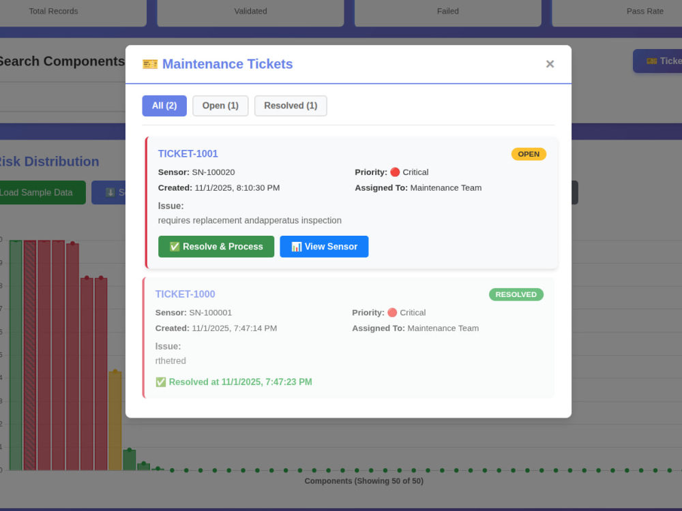This screenshot has height=511, width=682.
Task: Click the red Critical priority dot on TICKET-1000
Action: (392, 313)
